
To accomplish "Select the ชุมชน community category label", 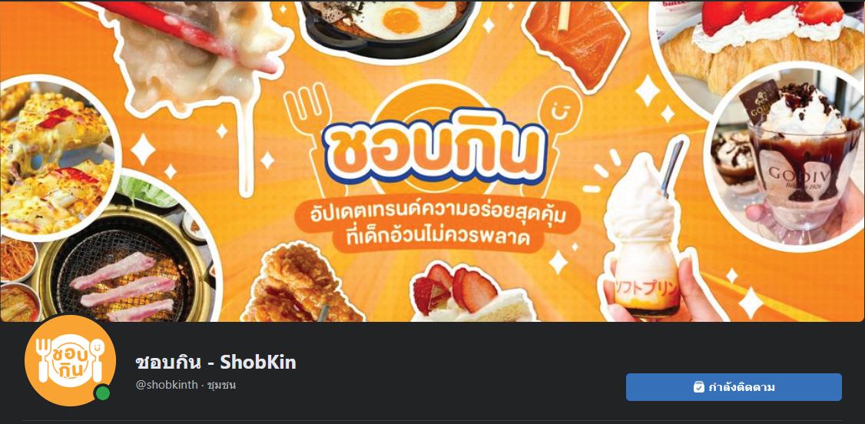I will [x=222, y=385].
